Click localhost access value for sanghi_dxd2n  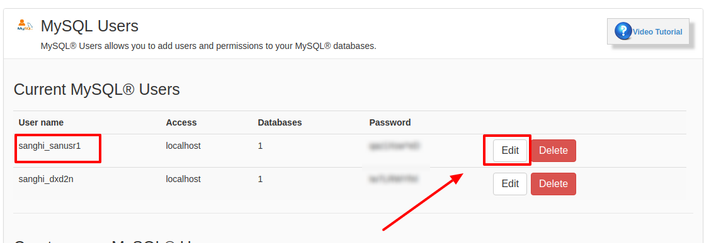click(x=183, y=179)
